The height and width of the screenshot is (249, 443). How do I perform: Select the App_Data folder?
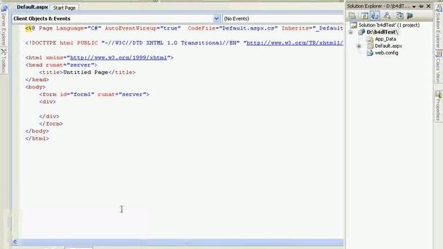coord(386,39)
